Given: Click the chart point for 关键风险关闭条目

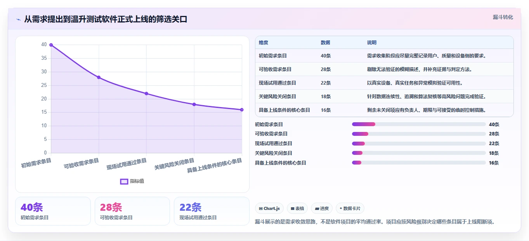Looking at the screenshot, I should [194, 104].
